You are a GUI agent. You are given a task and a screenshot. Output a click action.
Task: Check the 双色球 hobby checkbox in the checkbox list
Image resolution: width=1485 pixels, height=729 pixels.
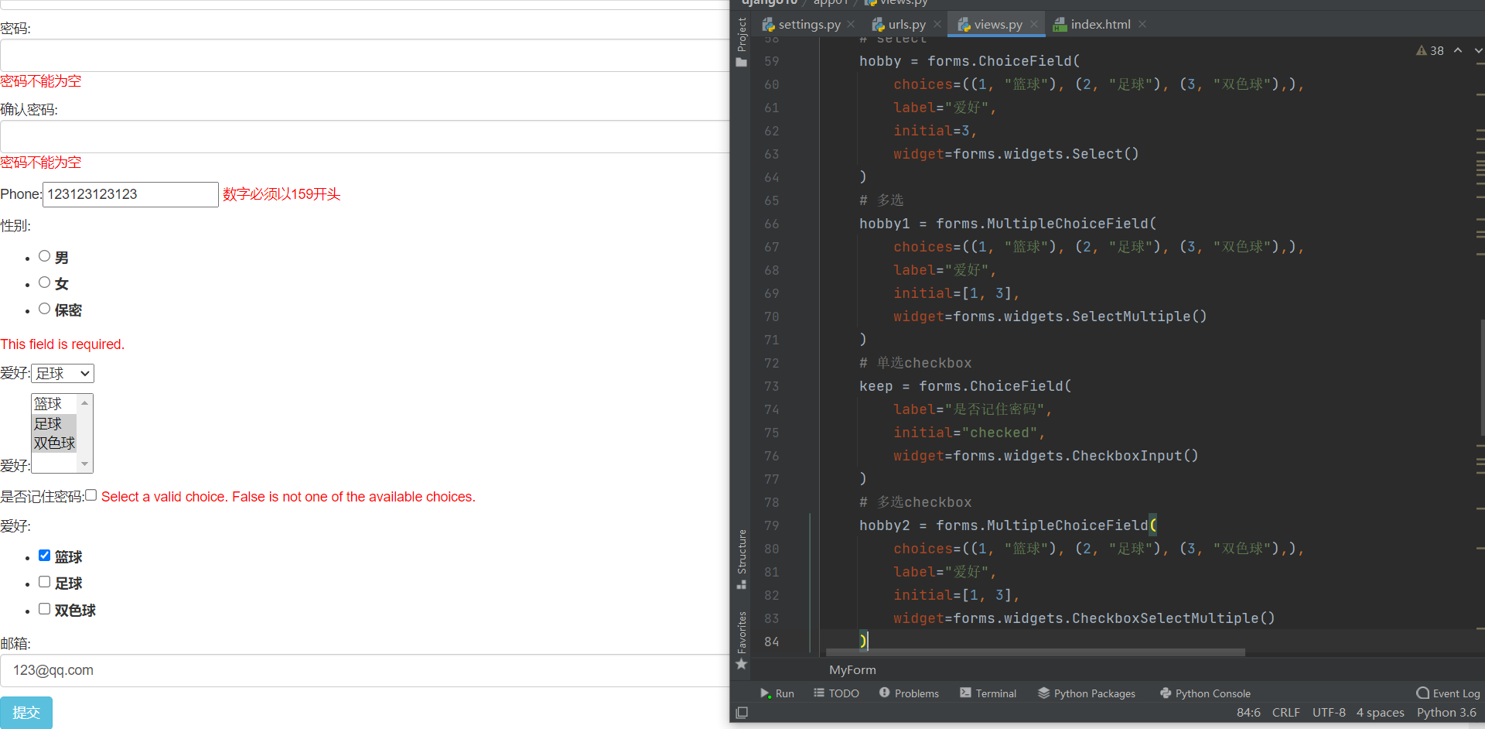click(x=44, y=609)
